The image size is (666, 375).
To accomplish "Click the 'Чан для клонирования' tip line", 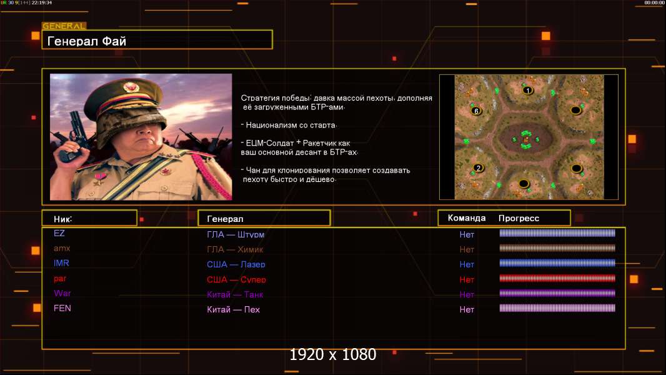I will (326, 174).
